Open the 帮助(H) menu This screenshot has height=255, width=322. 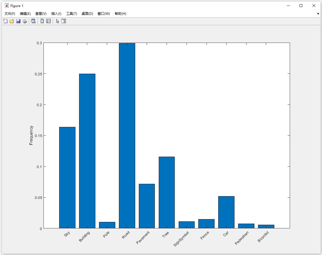click(x=120, y=13)
